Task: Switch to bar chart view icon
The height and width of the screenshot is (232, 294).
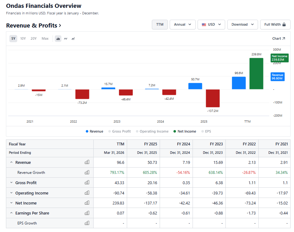Action: pos(58,39)
